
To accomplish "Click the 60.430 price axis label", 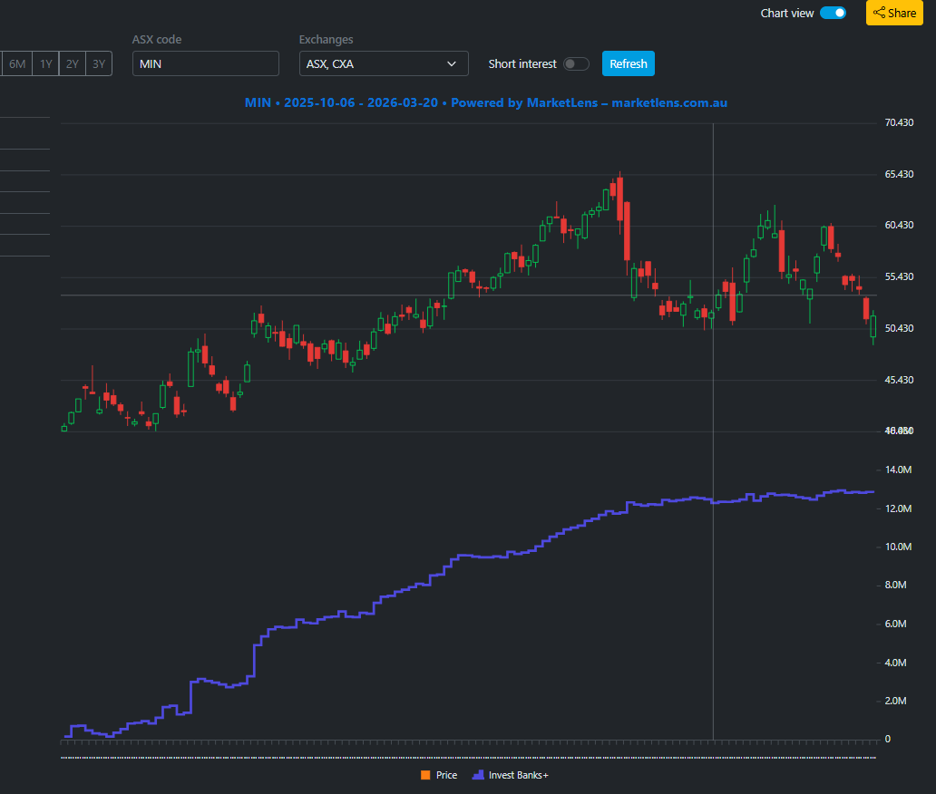I will [899, 225].
